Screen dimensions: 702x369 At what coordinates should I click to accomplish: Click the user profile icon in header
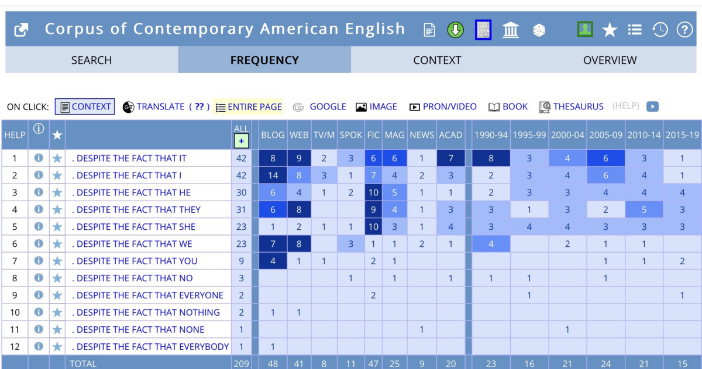tap(585, 29)
